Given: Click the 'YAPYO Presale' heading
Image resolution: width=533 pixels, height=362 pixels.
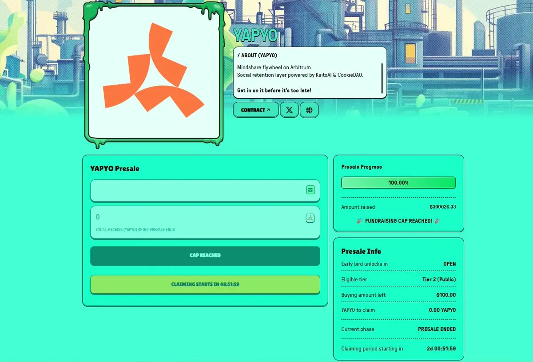Looking at the screenshot, I should (x=115, y=169).
